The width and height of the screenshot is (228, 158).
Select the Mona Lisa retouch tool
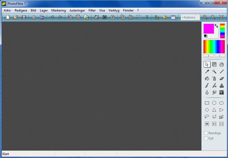pos(222,92)
